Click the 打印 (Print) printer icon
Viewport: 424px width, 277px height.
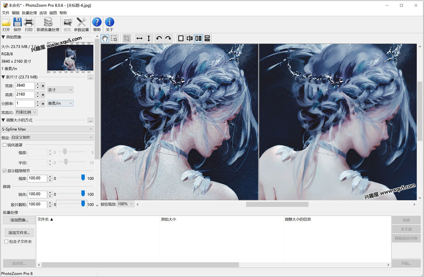[29, 22]
